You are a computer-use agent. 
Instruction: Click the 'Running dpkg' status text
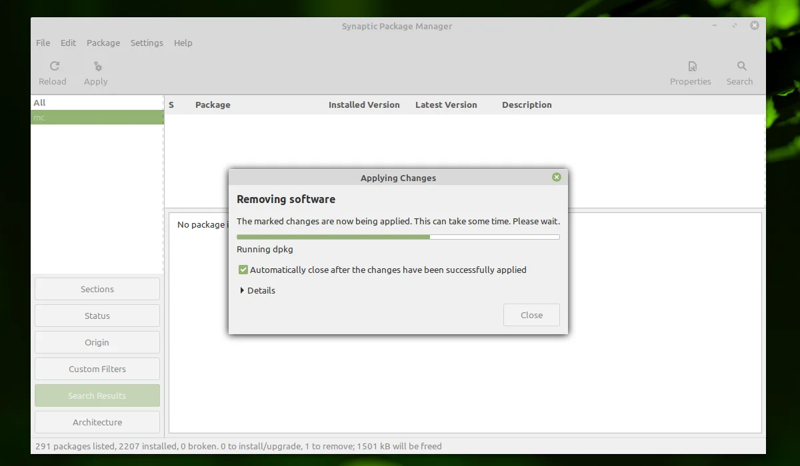point(265,250)
